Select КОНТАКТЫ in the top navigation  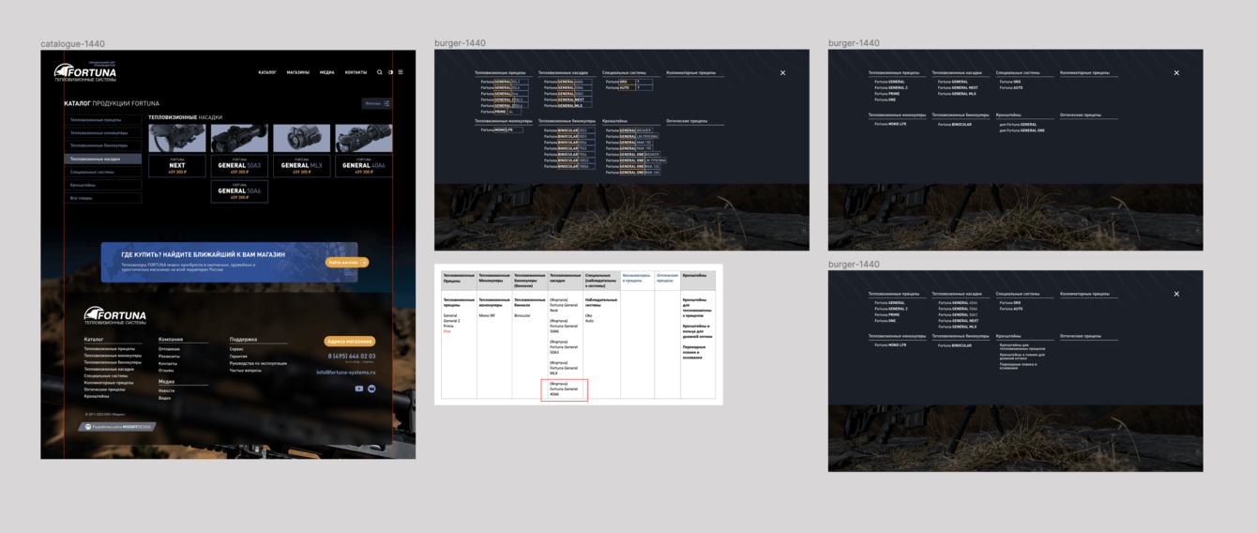tap(356, 72)
